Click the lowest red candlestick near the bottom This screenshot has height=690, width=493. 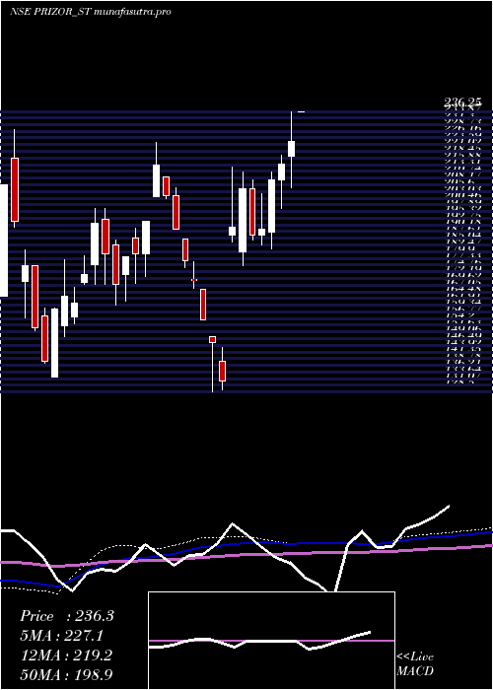click(222, 371)
